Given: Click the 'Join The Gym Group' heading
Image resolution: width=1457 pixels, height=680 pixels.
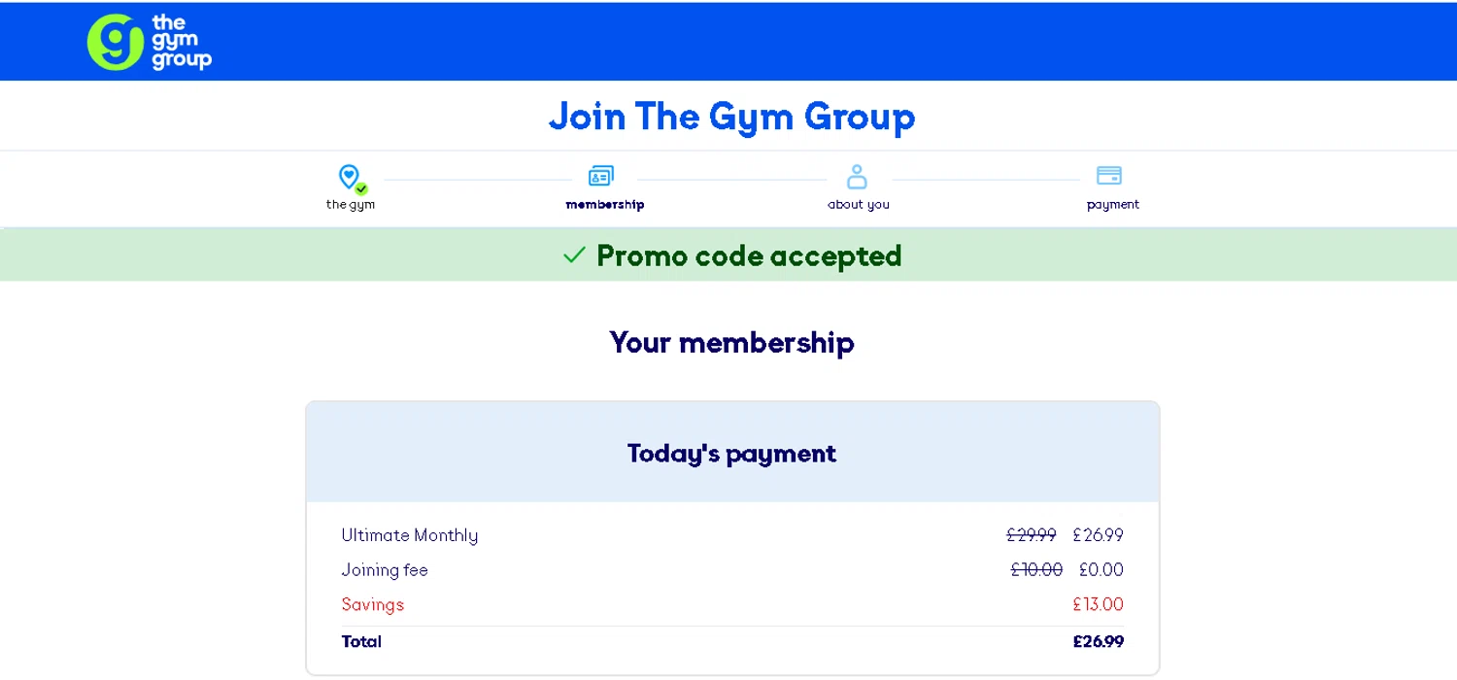Looking at the screenshot, I should point(731,117).
